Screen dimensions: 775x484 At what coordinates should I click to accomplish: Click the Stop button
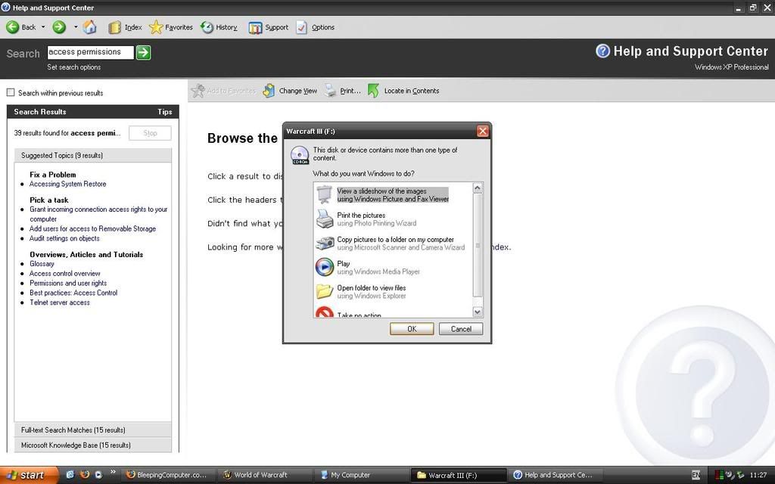pos(150,133)
